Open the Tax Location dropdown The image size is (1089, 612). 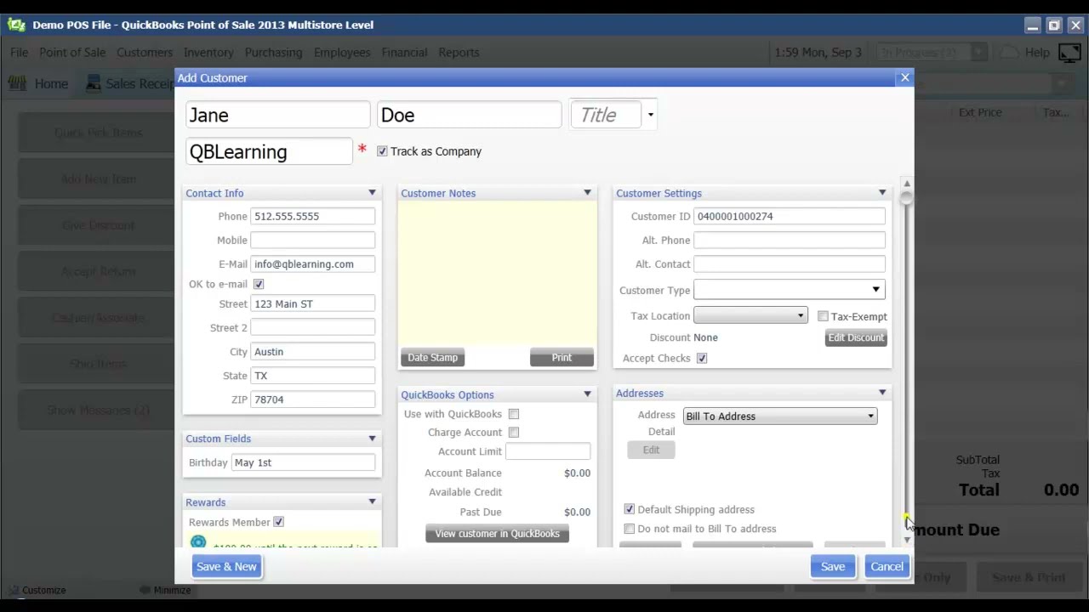coord(750,315)
